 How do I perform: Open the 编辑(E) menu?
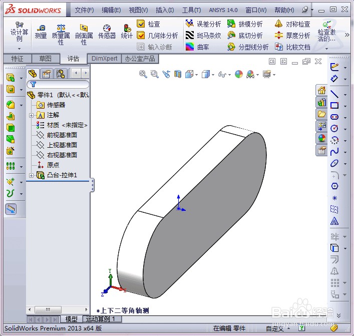[x=111, y=10]
